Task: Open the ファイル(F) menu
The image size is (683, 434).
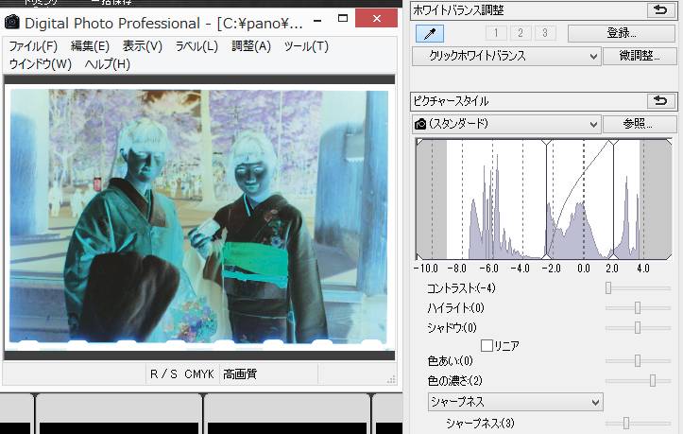Action: [x=33, y=45]
